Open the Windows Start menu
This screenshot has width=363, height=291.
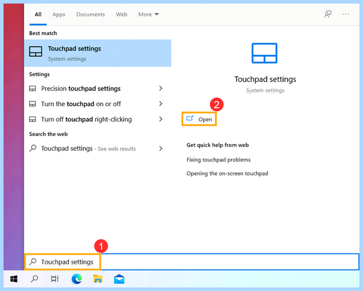point(14,279)
